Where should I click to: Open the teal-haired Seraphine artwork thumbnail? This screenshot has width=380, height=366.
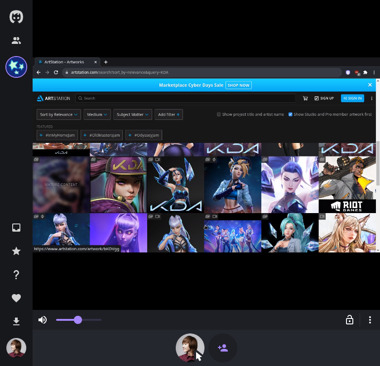(x=290, y=233)
